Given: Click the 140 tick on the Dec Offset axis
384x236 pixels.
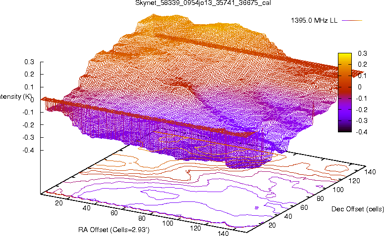Looking at the screenshot, I should point(370,172).
